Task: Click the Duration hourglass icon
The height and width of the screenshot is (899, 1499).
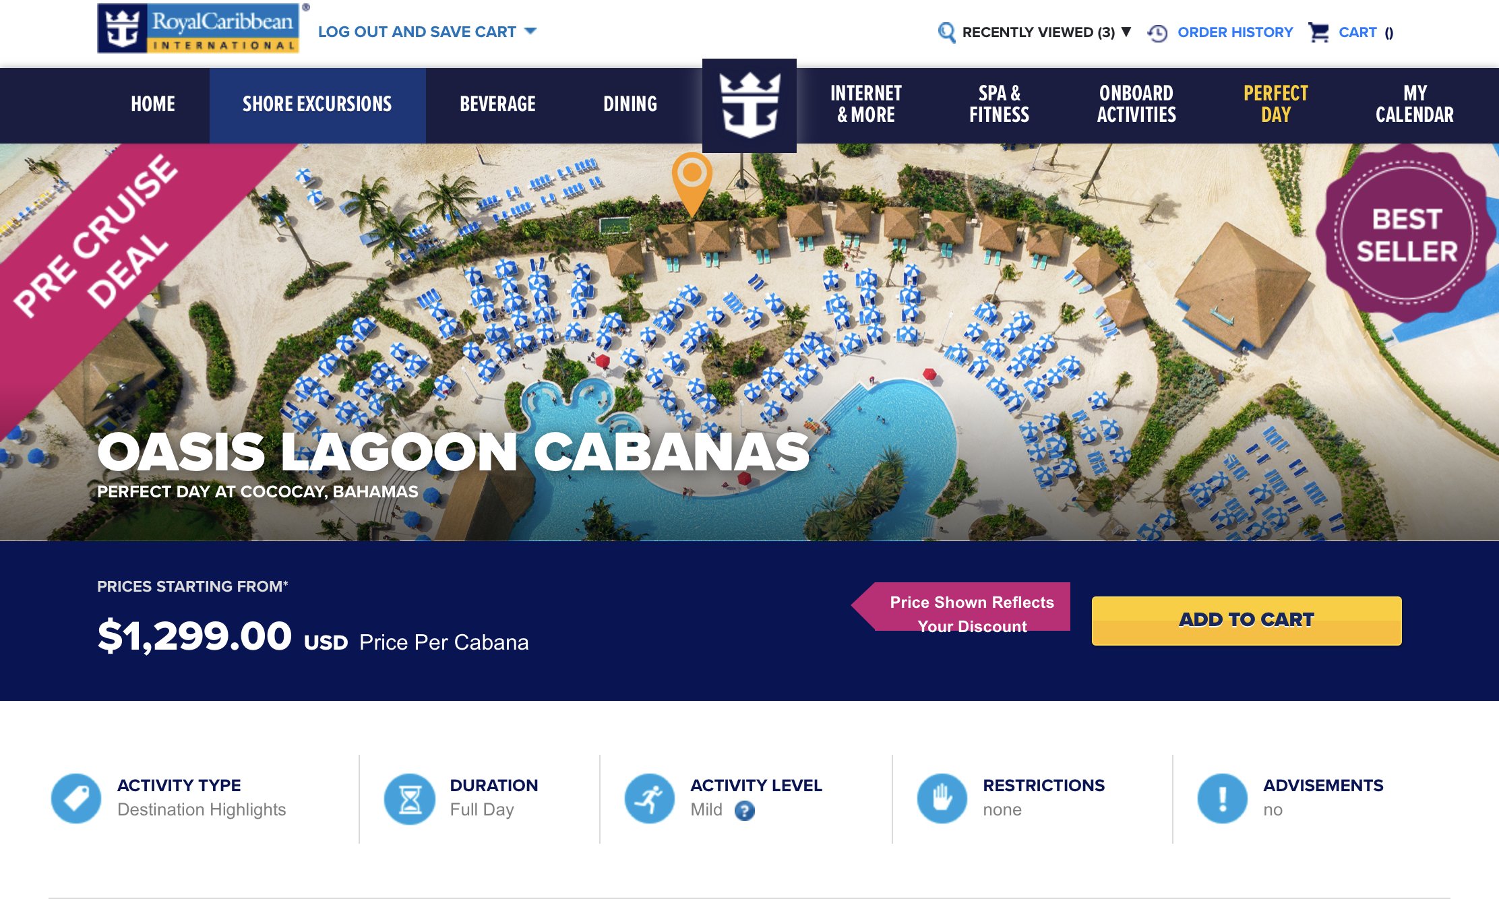Action: click(x=409, y=798)
